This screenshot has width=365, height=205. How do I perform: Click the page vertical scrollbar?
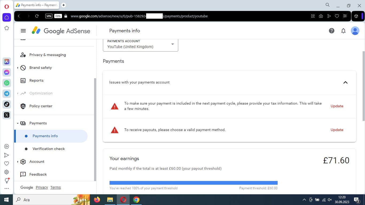point(363,85)
